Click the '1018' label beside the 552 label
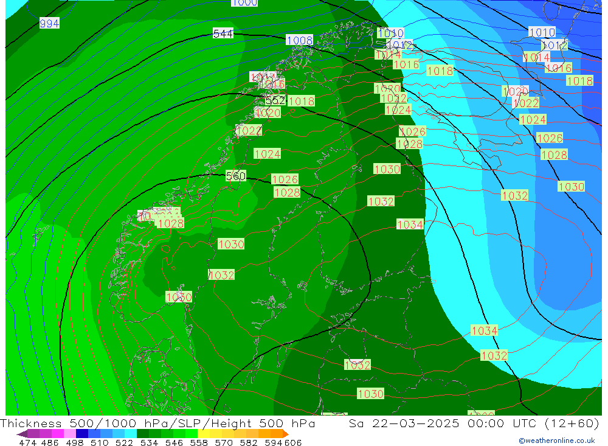The width and height of the screenshot is (608, 446). pos(302,102)
